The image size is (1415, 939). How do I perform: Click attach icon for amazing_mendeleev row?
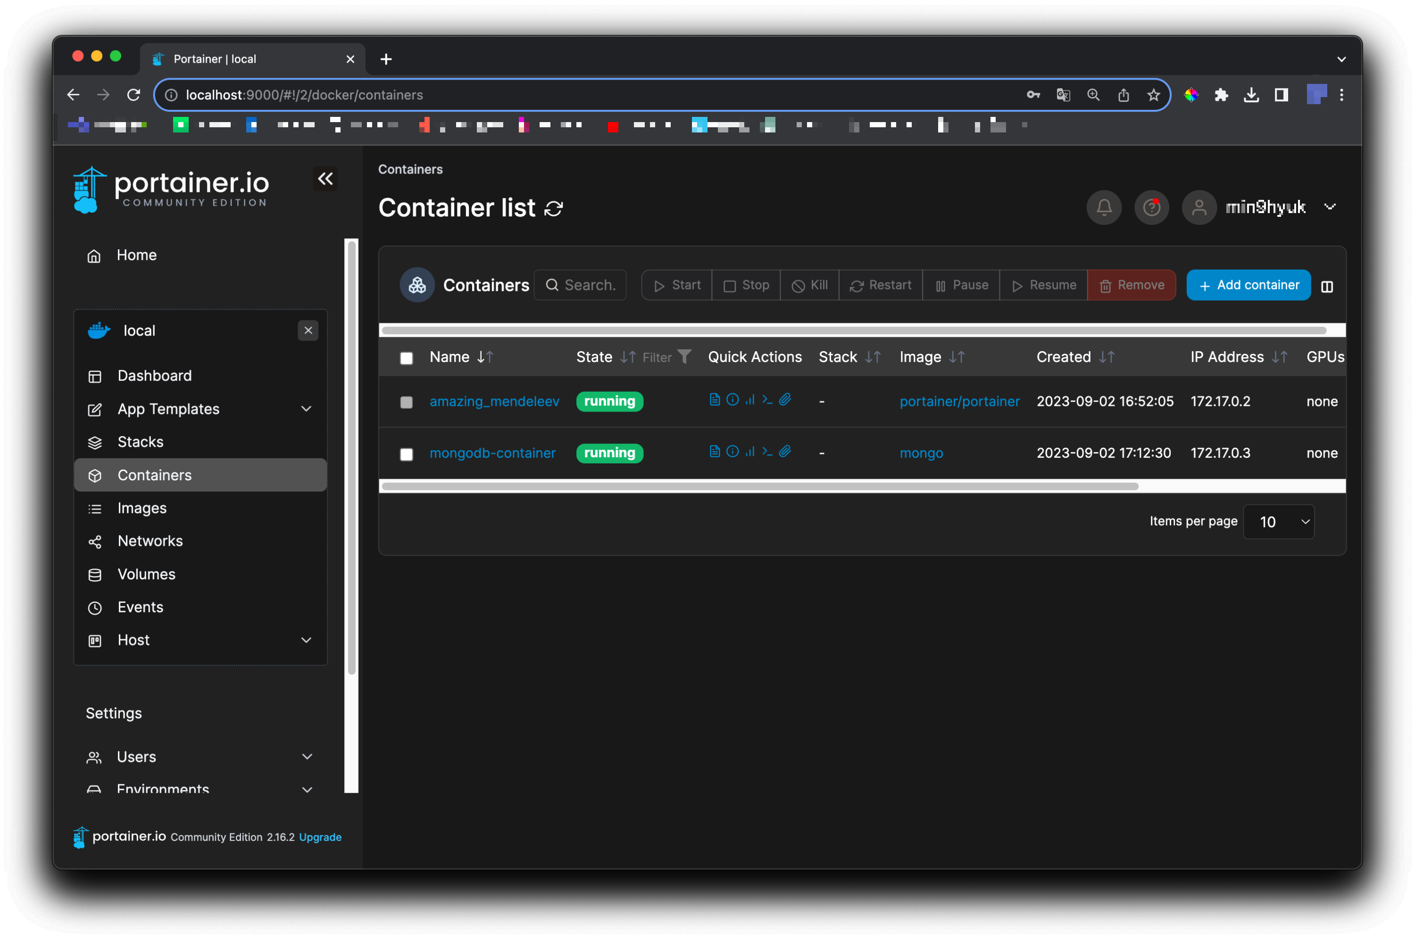(785, 399)
